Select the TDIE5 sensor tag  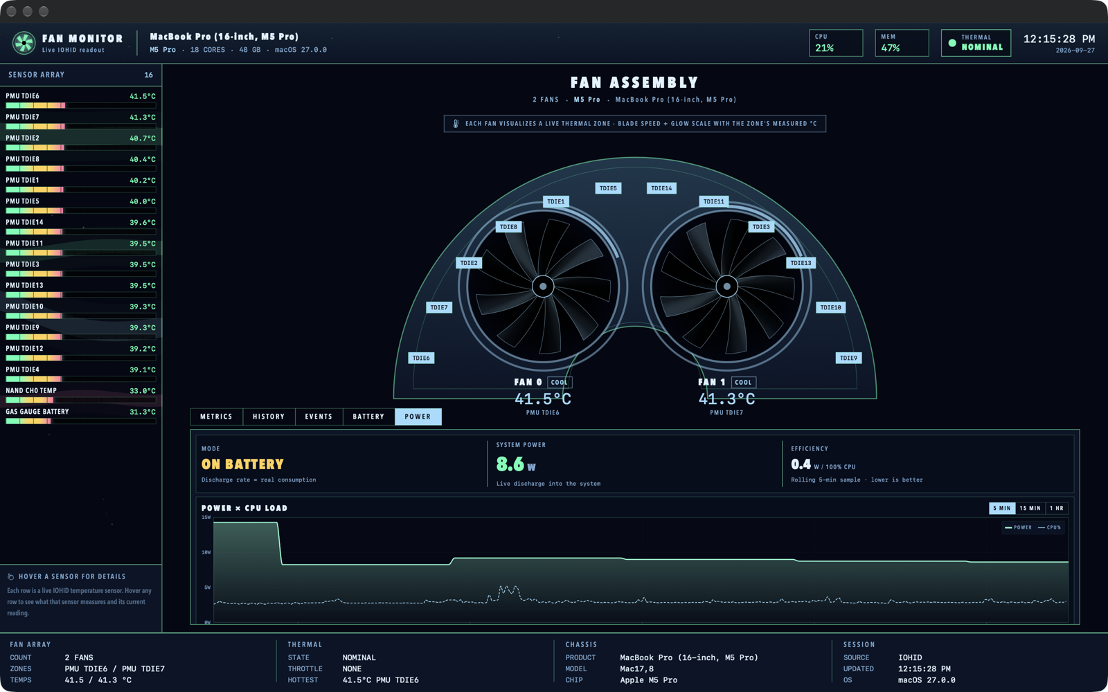point(608,188)
